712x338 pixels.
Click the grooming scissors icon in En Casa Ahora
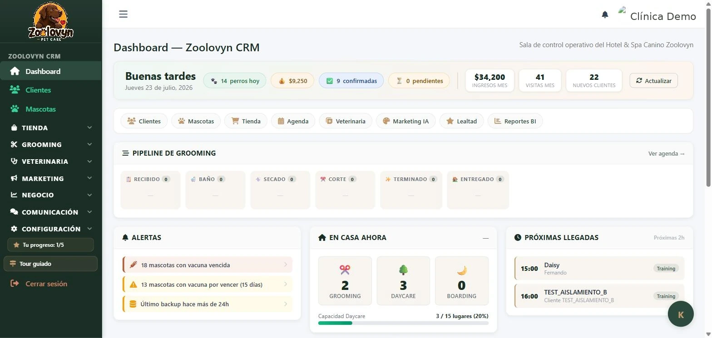(x=345, y=270)
